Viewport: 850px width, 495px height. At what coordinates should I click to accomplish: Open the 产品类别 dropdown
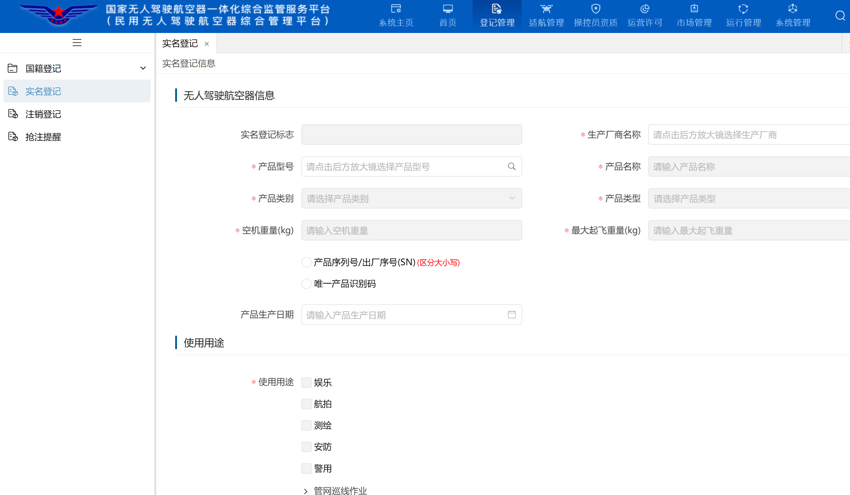411,199
